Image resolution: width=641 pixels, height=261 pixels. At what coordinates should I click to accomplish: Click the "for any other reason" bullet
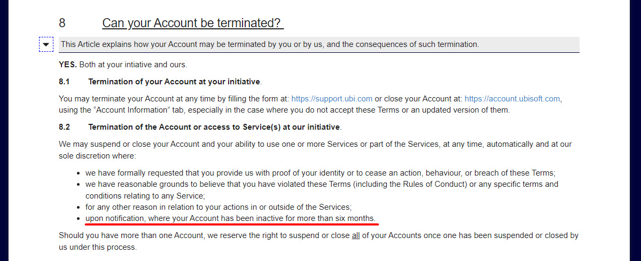[218, 207]
